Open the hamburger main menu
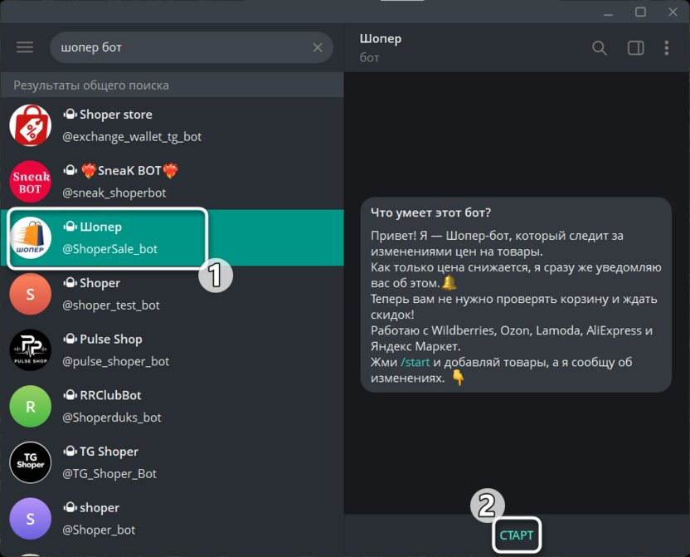The height and width of the screenshot is (557, 690). tap(25, 47)
